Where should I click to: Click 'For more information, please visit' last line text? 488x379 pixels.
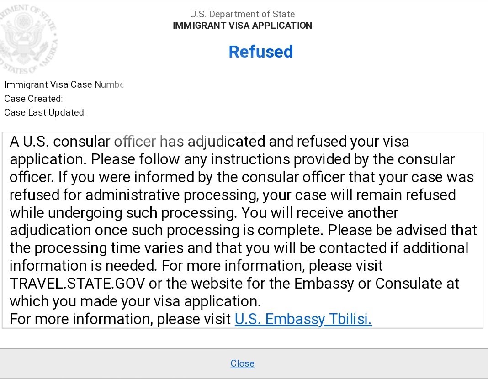(x=121, y=319)
